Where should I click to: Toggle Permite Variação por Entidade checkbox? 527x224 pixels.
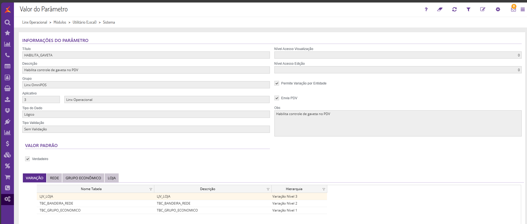(x=277, y=83)
